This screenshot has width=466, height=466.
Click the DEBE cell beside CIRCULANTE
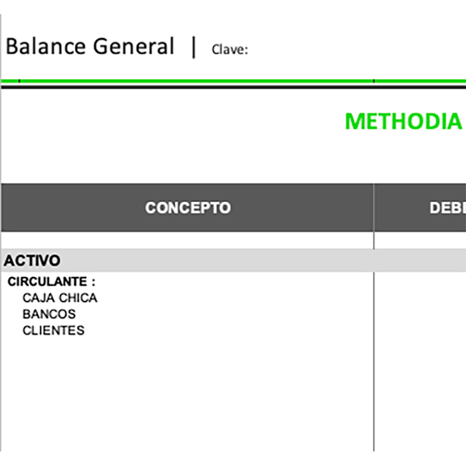(419, 282)
